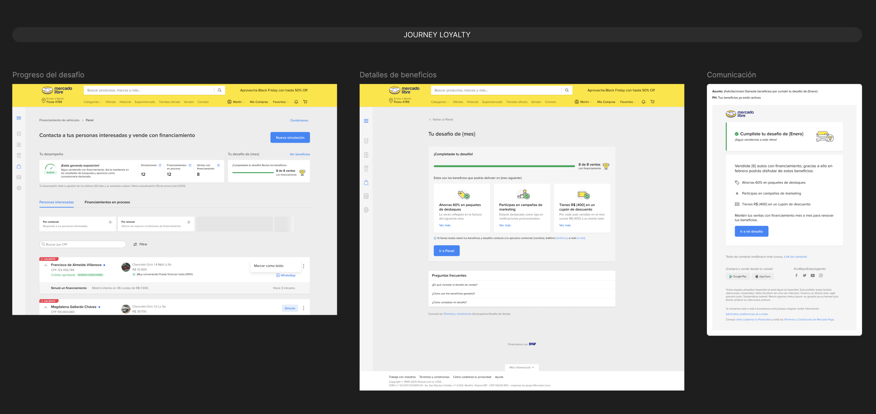This screenshot has height=414, width=876.
Task: Click settings gear in Detalles de beneficios sidebar
Action: (366, 210)
